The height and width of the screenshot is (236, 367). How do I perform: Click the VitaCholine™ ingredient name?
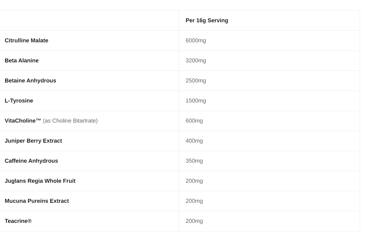23,121
